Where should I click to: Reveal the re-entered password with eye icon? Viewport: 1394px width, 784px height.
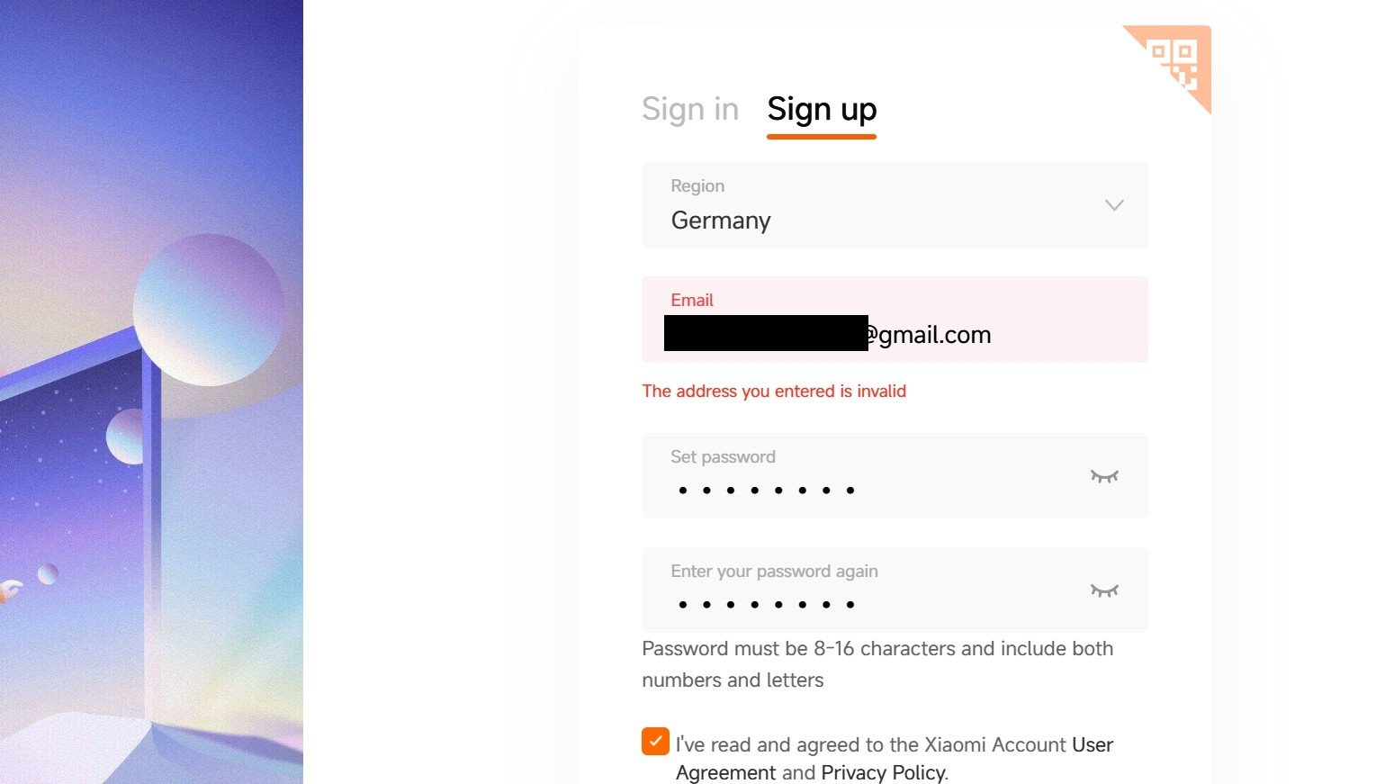point(1104,590)
